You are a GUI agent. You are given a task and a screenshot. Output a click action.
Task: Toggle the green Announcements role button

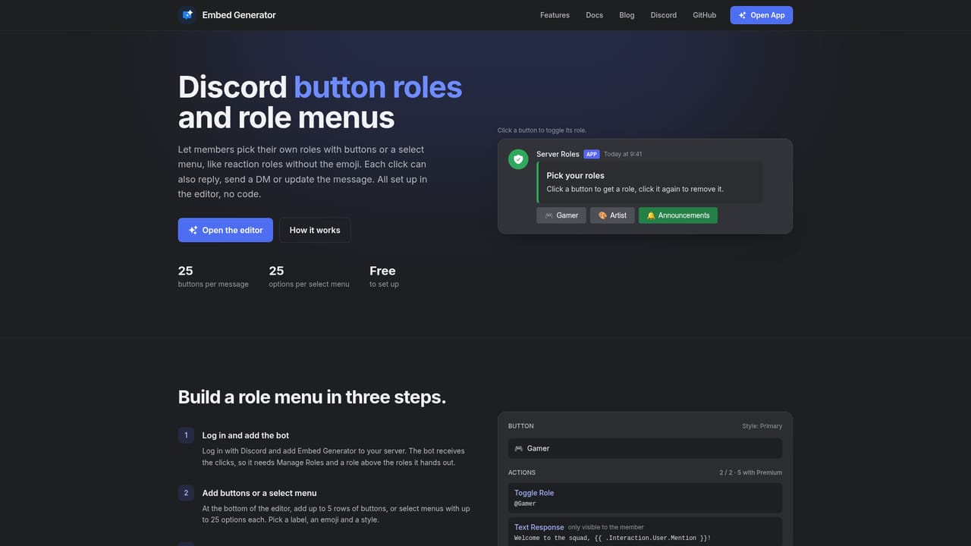(x=678, y=215)
